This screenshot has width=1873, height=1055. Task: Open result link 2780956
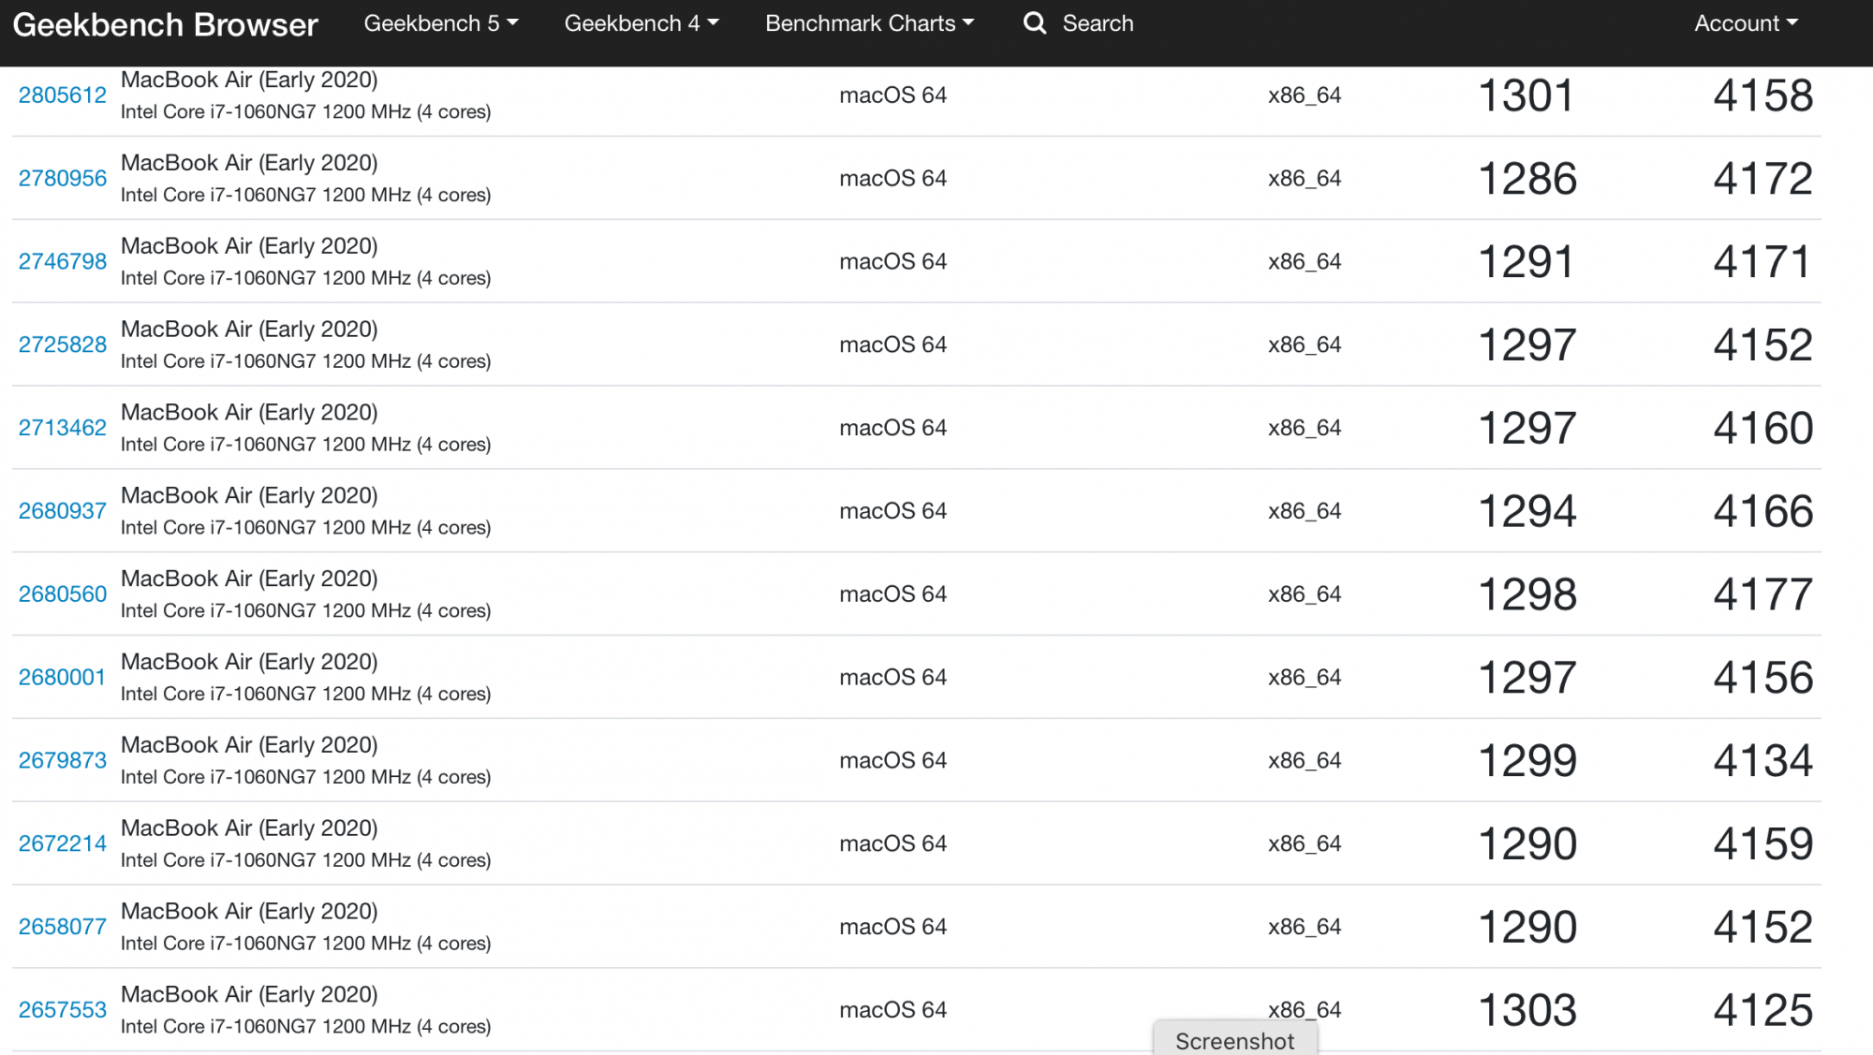(63, 179)
